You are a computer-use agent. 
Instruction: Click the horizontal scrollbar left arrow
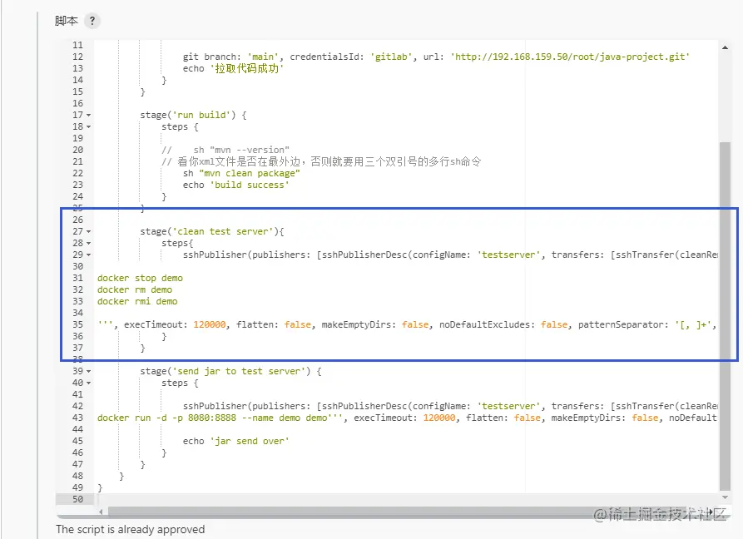[101, 512]
